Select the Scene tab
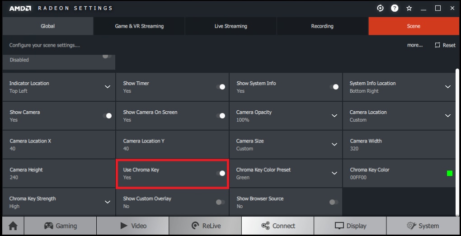The width and height of the screenshot is (461, 236). (414, 26)
